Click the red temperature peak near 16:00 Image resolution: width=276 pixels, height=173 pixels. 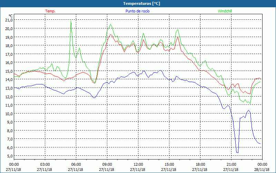pos(178,37)
